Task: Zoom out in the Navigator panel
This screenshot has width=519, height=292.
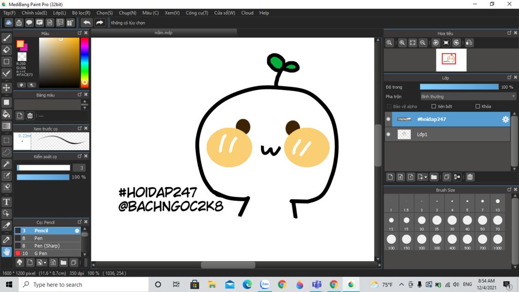Action: (423, 43)
